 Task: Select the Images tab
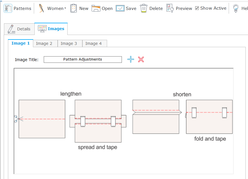click(51, 29)
